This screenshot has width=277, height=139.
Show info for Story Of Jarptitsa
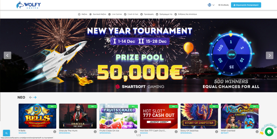click(x=216, y=132)
